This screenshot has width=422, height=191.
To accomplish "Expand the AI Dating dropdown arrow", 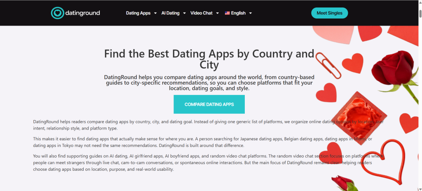I will (x=184, y=13).
